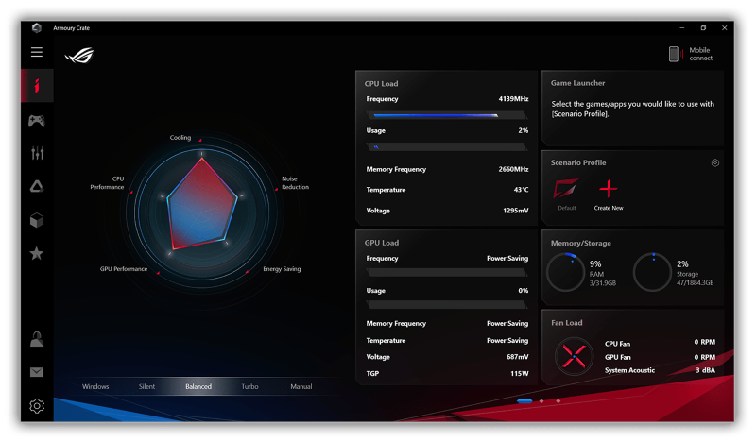
Task: Click the Create New label
Action: [609, 208]
